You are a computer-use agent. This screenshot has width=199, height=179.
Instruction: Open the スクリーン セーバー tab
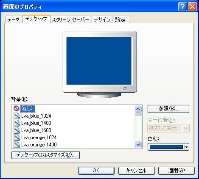click(70, 19)
